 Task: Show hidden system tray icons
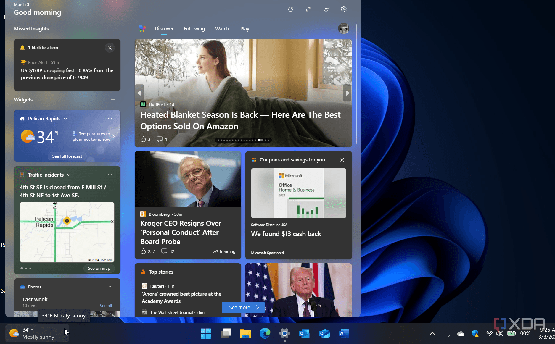[432, 333]
